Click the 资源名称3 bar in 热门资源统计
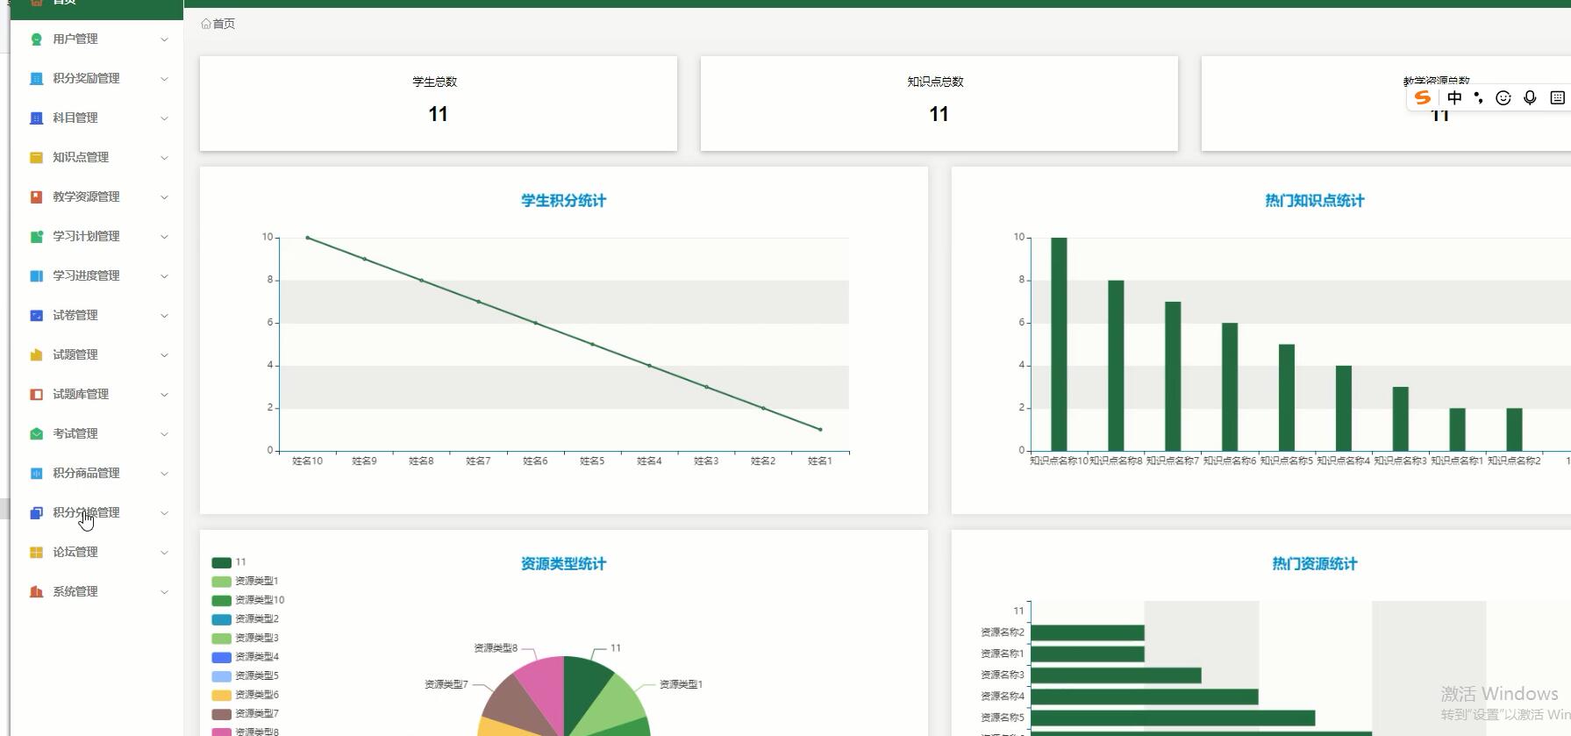 1116,675
